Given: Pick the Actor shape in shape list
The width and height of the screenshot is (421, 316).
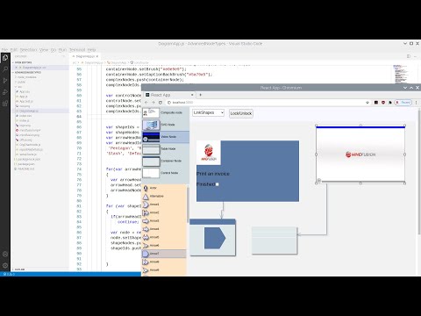Looking at the screenshot, I should [164, 188].
